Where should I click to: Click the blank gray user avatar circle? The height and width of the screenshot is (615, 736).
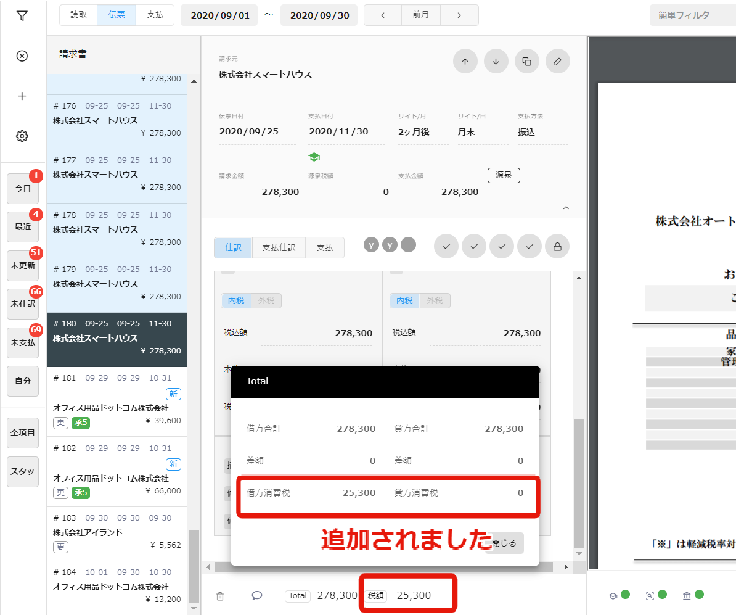click(x=408, y=245)
